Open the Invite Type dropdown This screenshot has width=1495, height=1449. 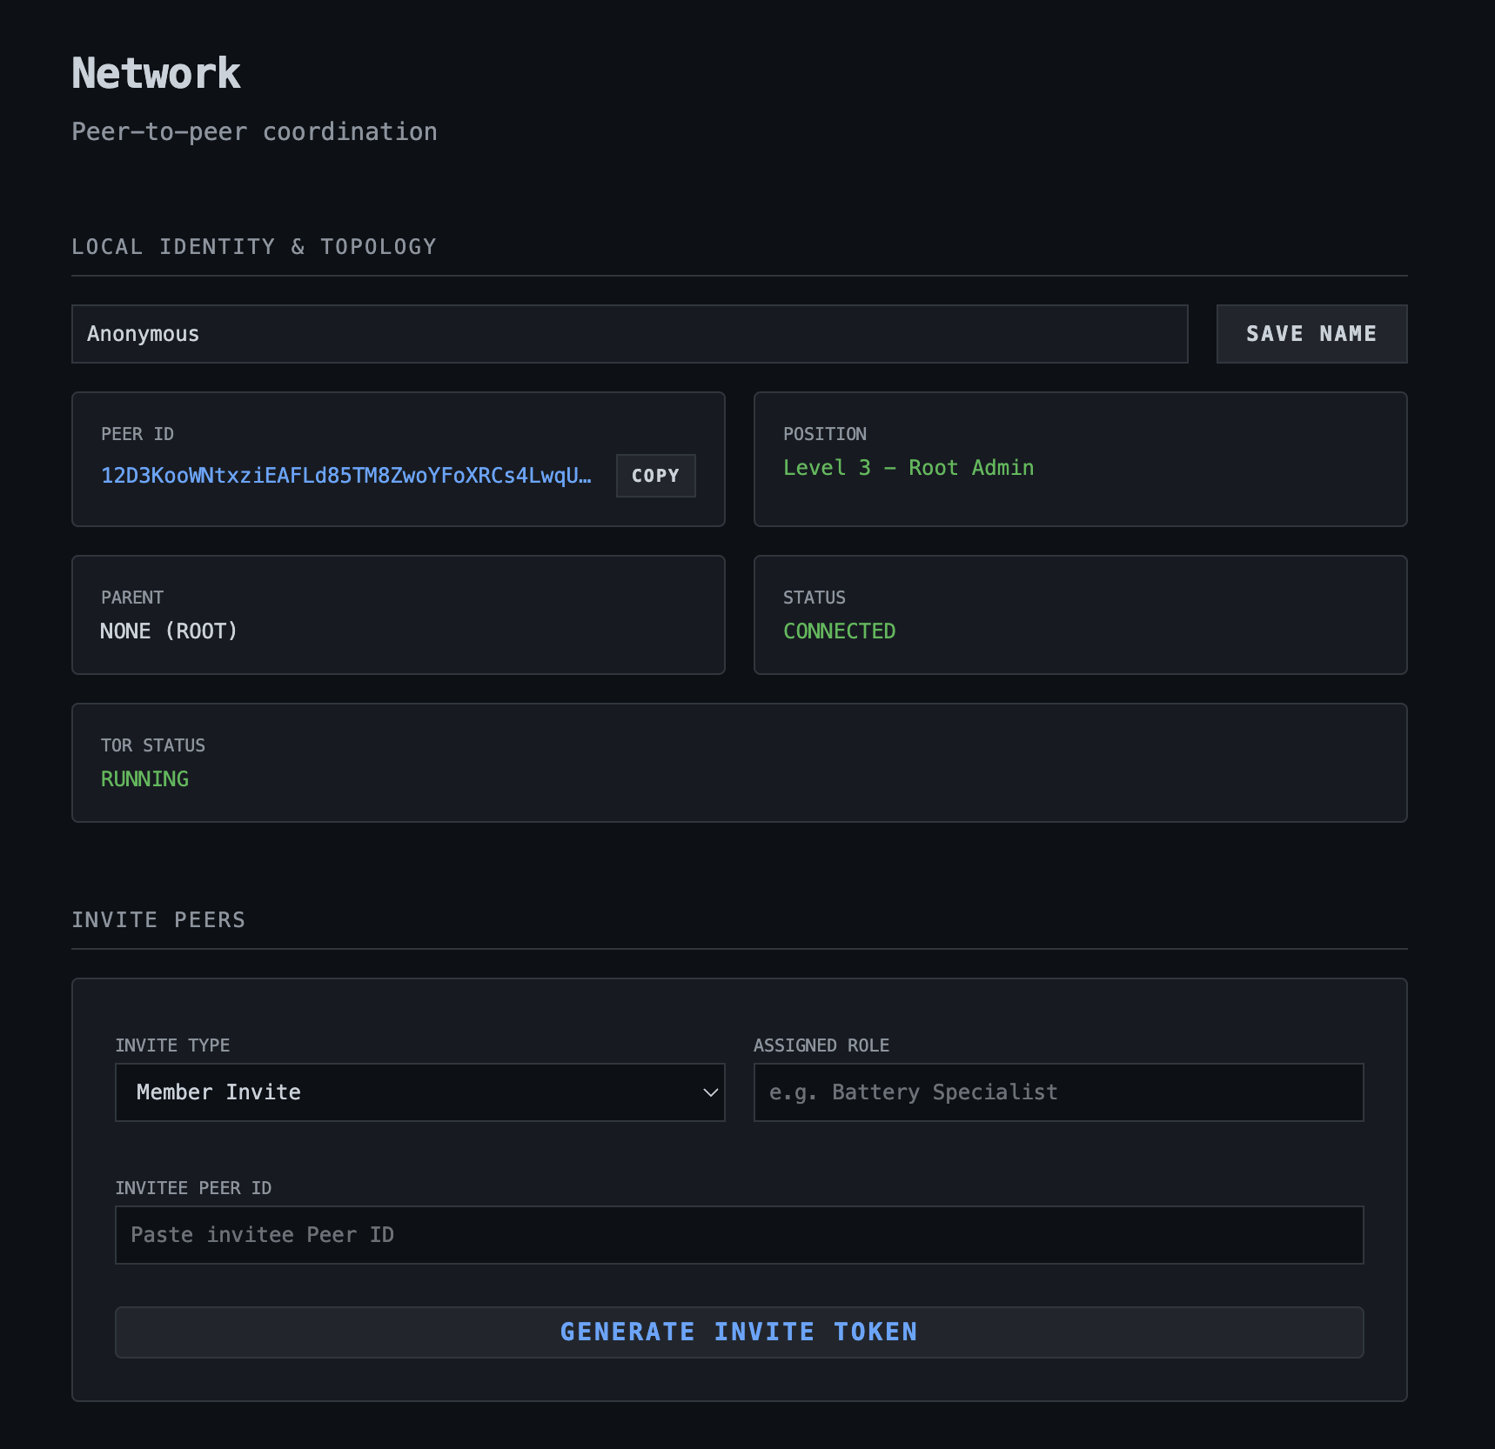(419, 1092)
